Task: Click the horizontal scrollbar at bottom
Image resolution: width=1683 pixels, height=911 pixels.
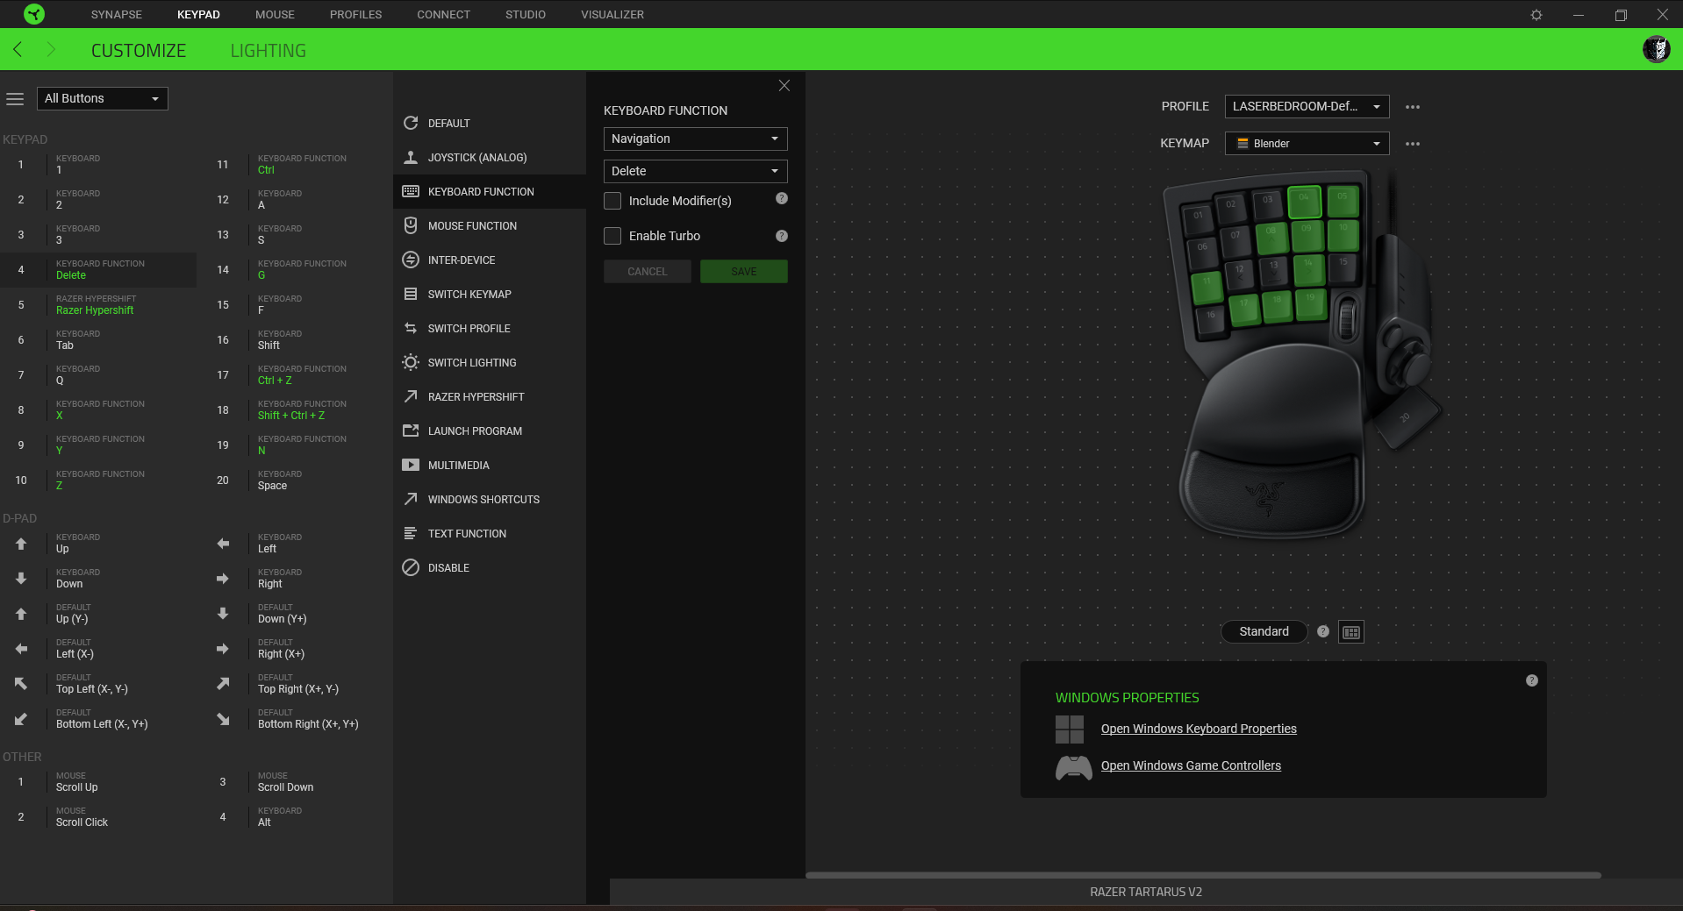Action: coord(1203,875)
